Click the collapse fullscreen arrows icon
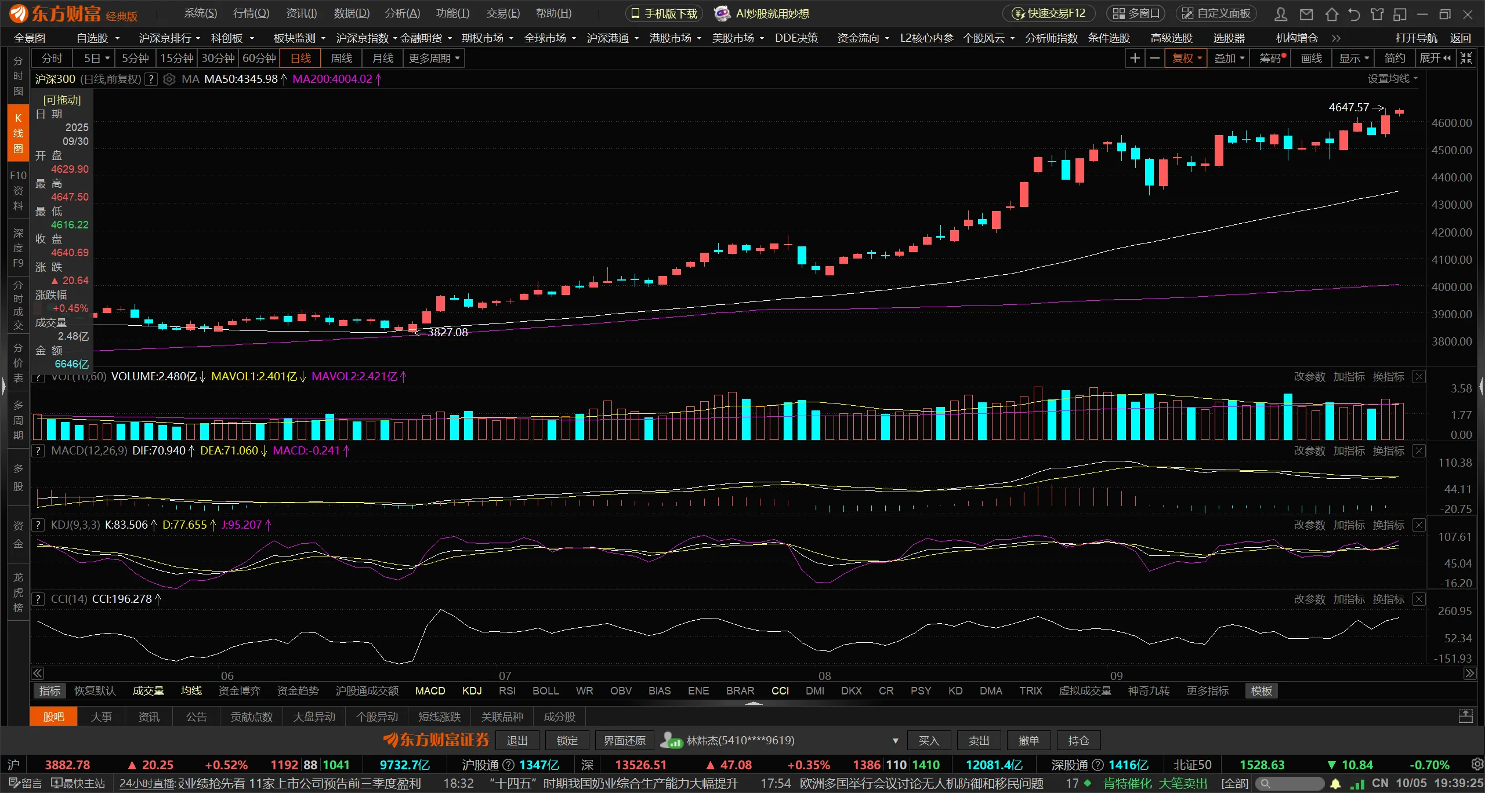The image size is (1485, 793). coord(1466,58)
